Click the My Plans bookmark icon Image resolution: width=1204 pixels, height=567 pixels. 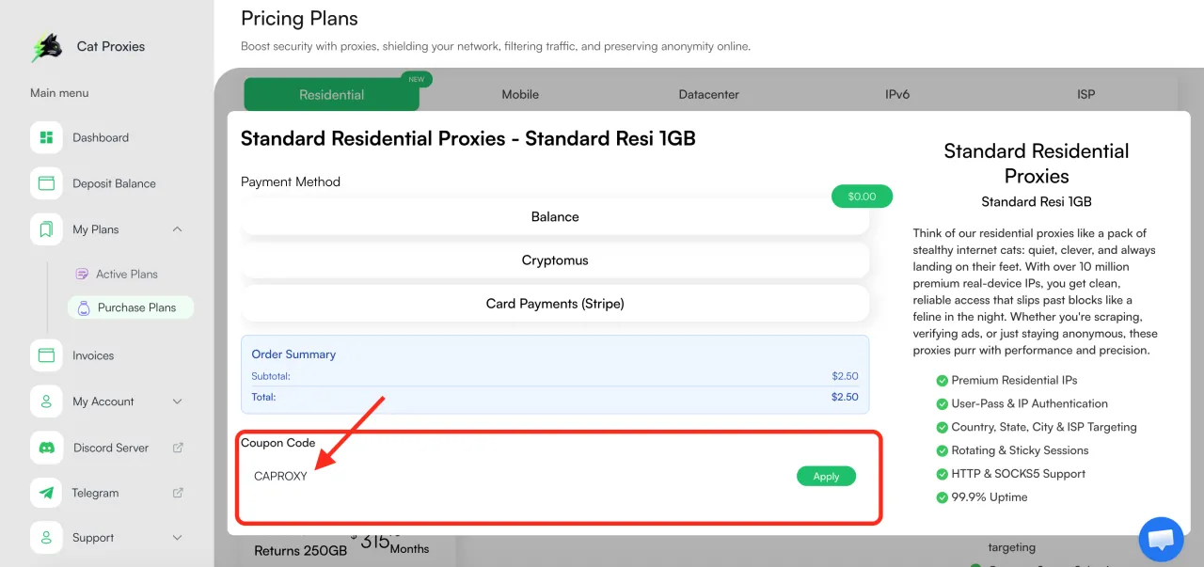(x=46, y=229)
